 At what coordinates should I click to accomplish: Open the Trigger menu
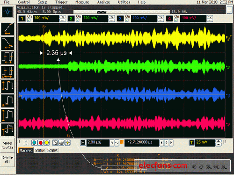[x=61, y=2]
